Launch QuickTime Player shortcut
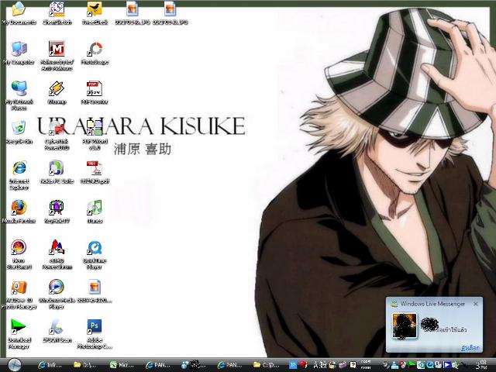Viewport: 496px width, 372px height. coord(95,254)
